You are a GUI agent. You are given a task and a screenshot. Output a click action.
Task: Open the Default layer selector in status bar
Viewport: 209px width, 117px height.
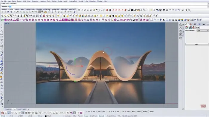pyautogui.click(x=49, y=116)
